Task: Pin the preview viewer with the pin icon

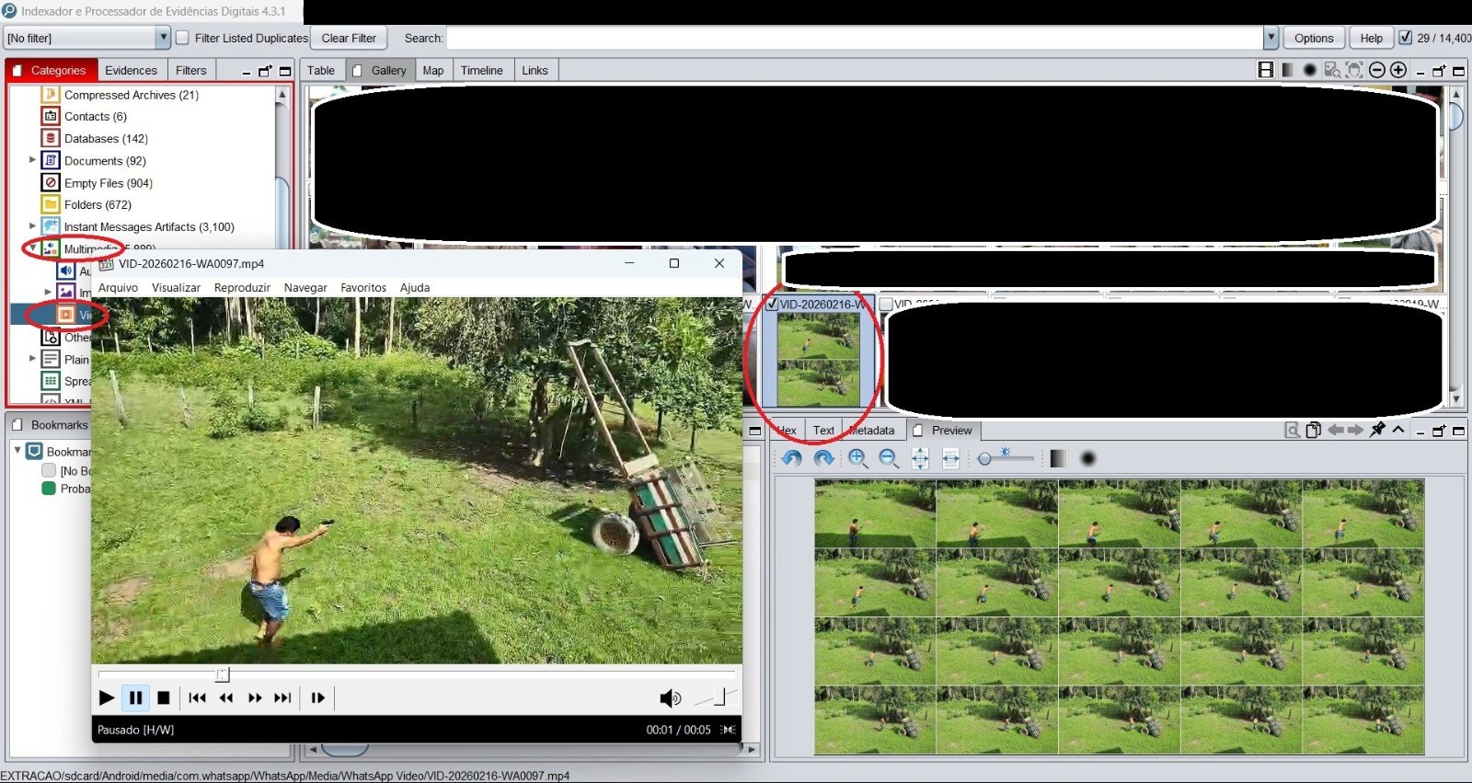Action: point(1377,430)
